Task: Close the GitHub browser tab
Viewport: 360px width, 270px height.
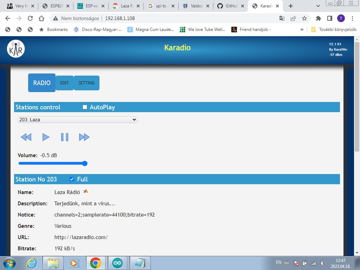Action: 243,6
